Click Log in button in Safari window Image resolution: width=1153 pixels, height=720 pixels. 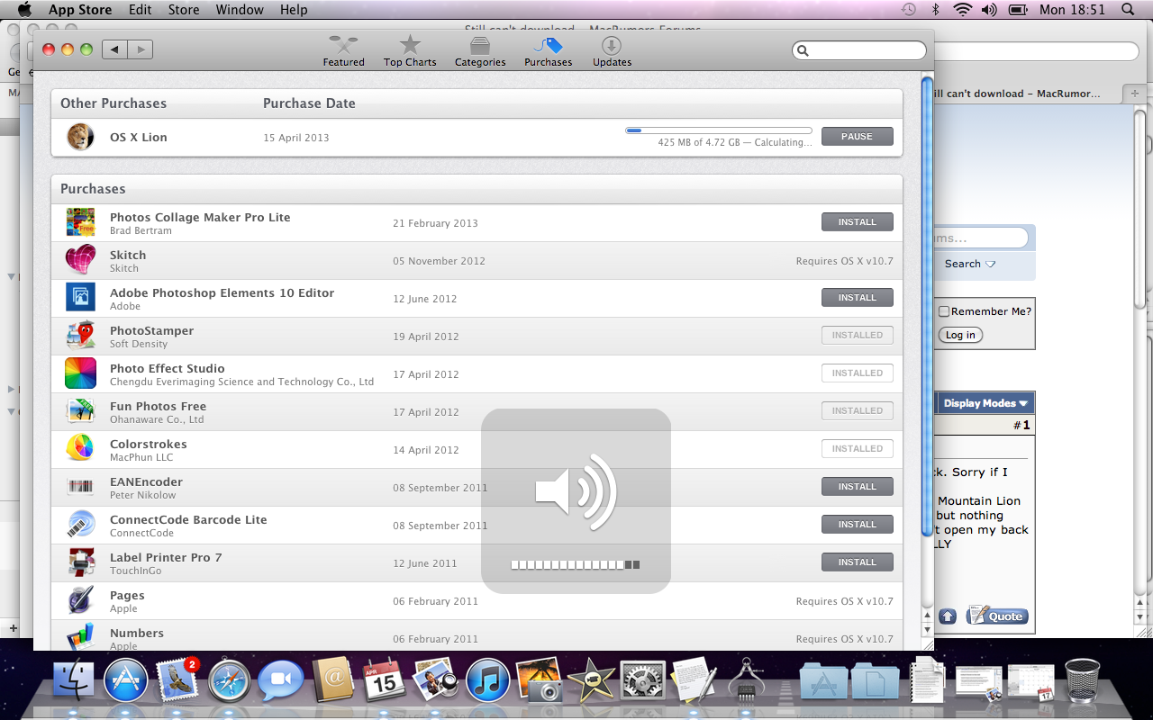click(x=960, y=335)
